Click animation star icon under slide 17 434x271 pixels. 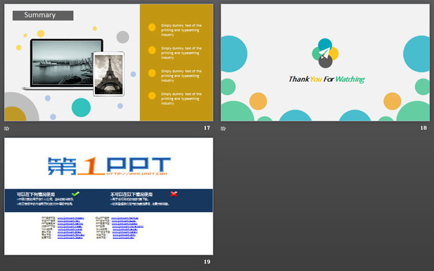[x=7, y=128]
